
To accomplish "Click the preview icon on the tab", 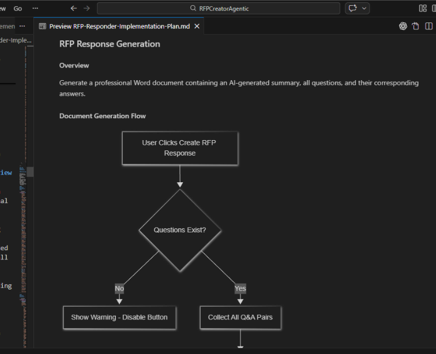I will 43,27.
